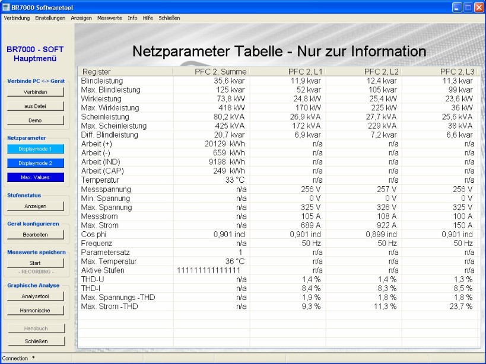This screenshot has width=486, height=364.
Task: Select the Frequenz row label
Action: [96, 243]
